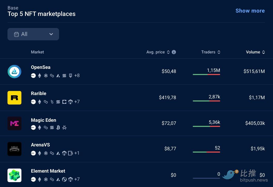Screen dimensions: 273x187
Task: Expand the +7 more chains for Rarible
Action: pos(77,102)
